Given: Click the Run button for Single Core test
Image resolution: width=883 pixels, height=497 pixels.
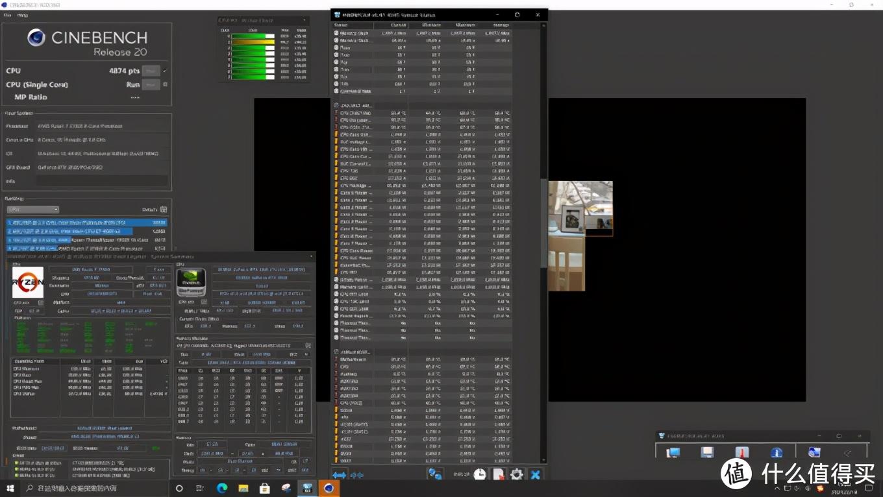Looking at the screenshot, I should 151,84.
